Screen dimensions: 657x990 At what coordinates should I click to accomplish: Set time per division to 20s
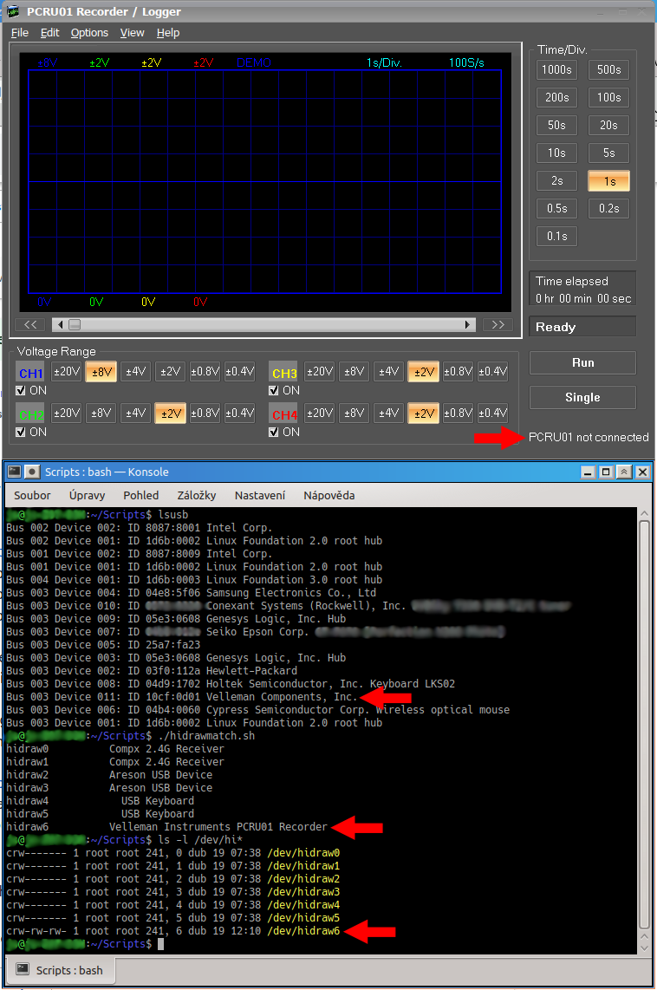tap(609, 125)
